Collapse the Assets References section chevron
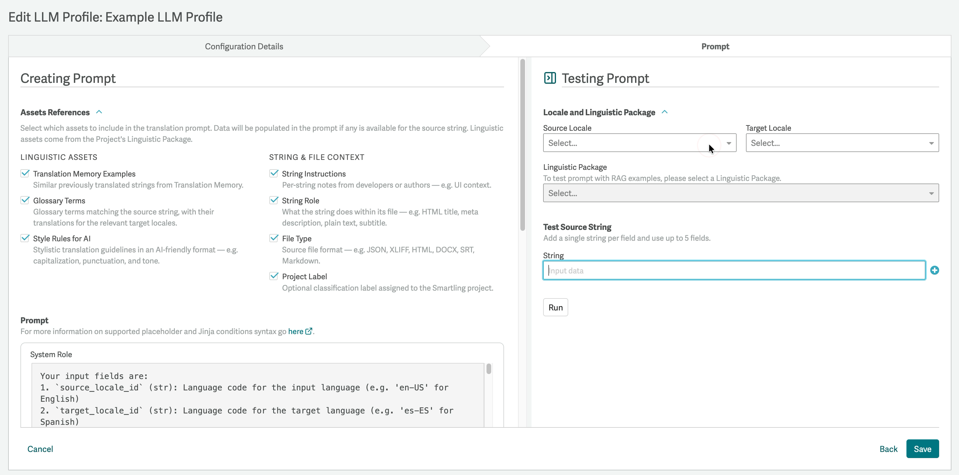 click(x=99, y=112)
